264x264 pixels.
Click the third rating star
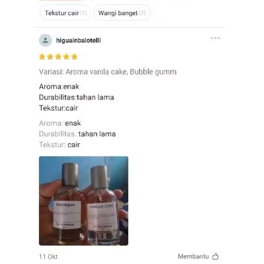click(58, 57)
